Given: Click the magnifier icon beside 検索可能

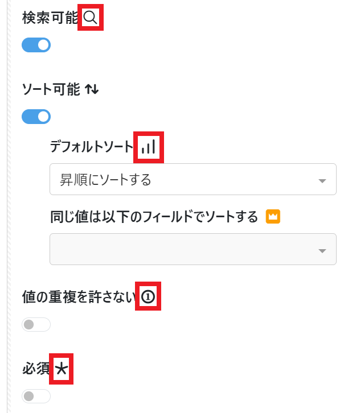Looking at the screenshot, I should [90, 18].
